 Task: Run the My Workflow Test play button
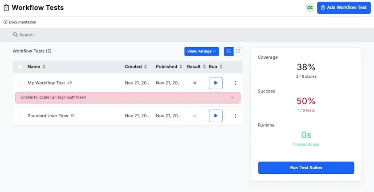215,83
